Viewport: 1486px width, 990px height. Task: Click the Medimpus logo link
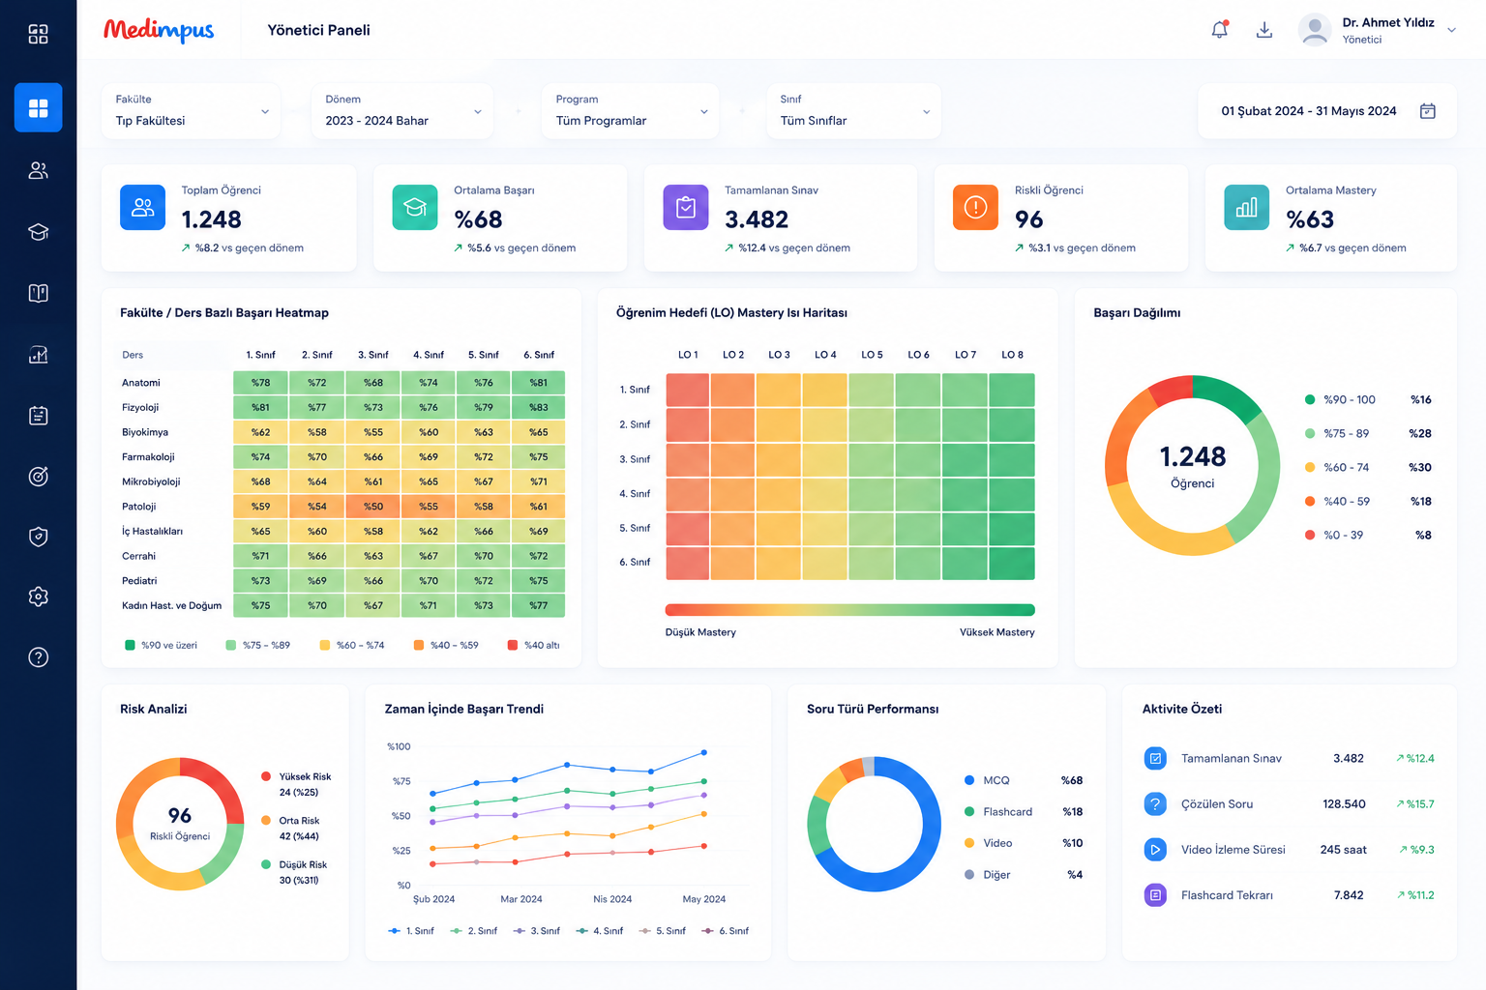(159, 30)
